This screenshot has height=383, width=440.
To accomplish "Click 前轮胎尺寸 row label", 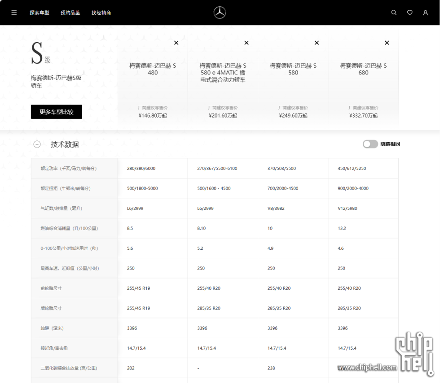I will click(x=51, y=288).
